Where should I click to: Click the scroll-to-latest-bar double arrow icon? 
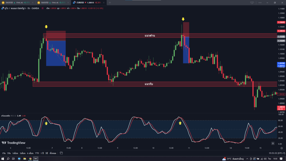[273, 143]
